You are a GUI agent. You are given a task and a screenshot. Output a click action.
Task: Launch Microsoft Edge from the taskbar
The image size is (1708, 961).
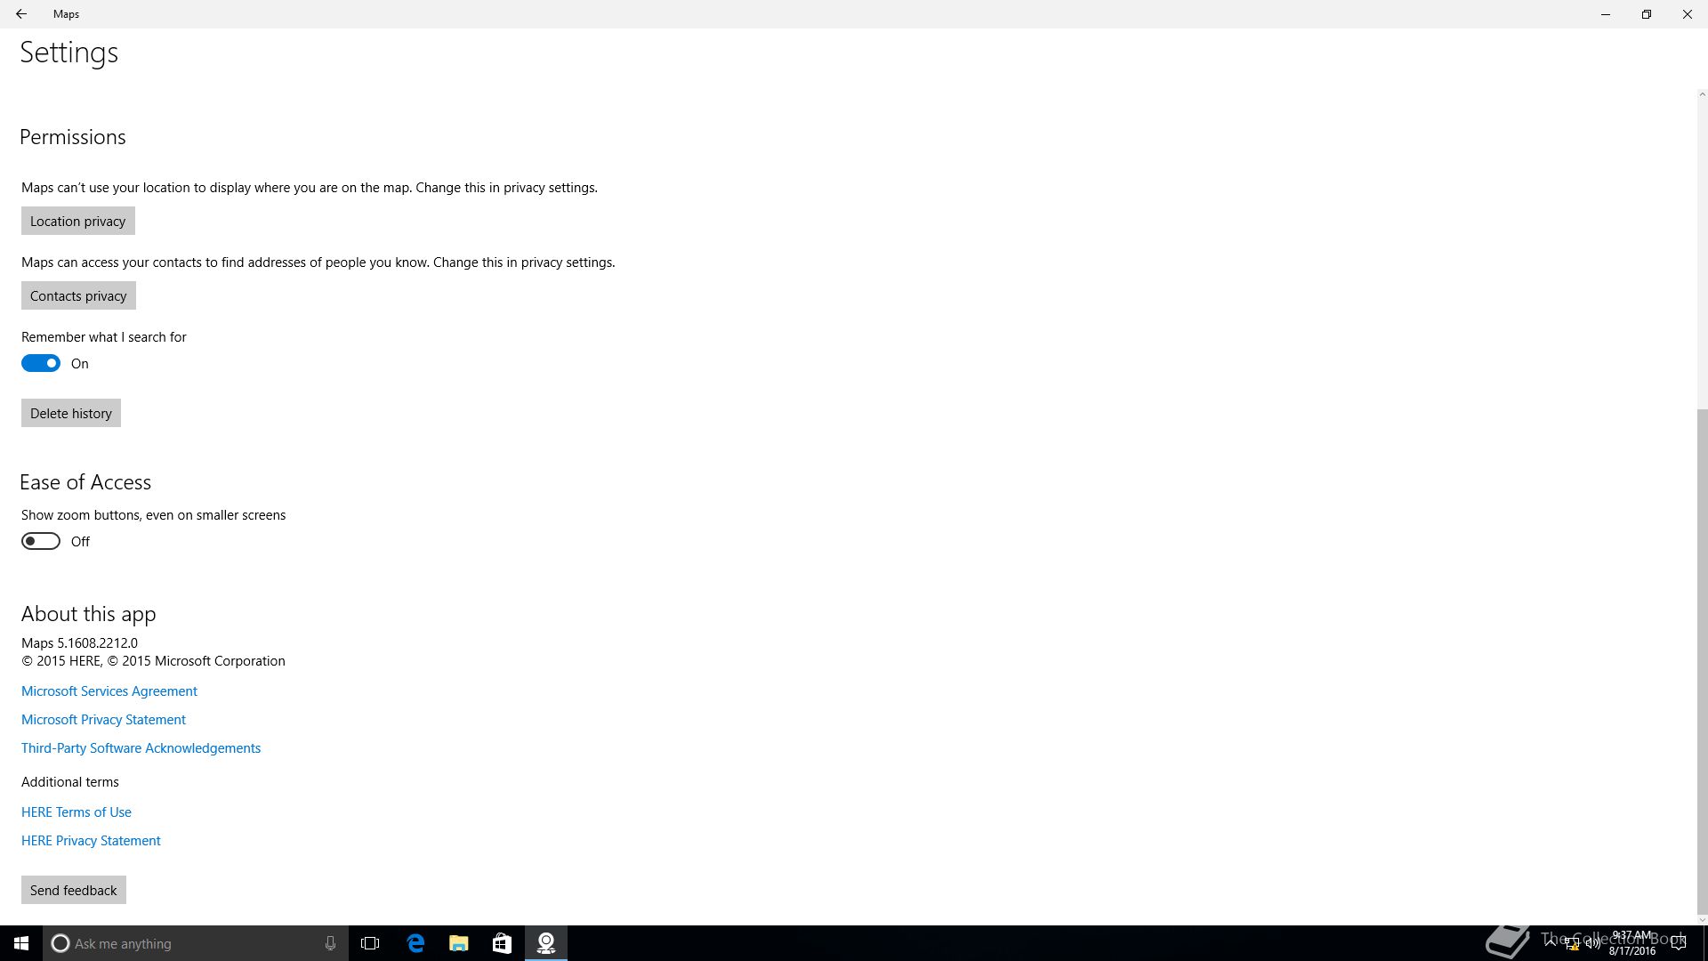(415, 943)
